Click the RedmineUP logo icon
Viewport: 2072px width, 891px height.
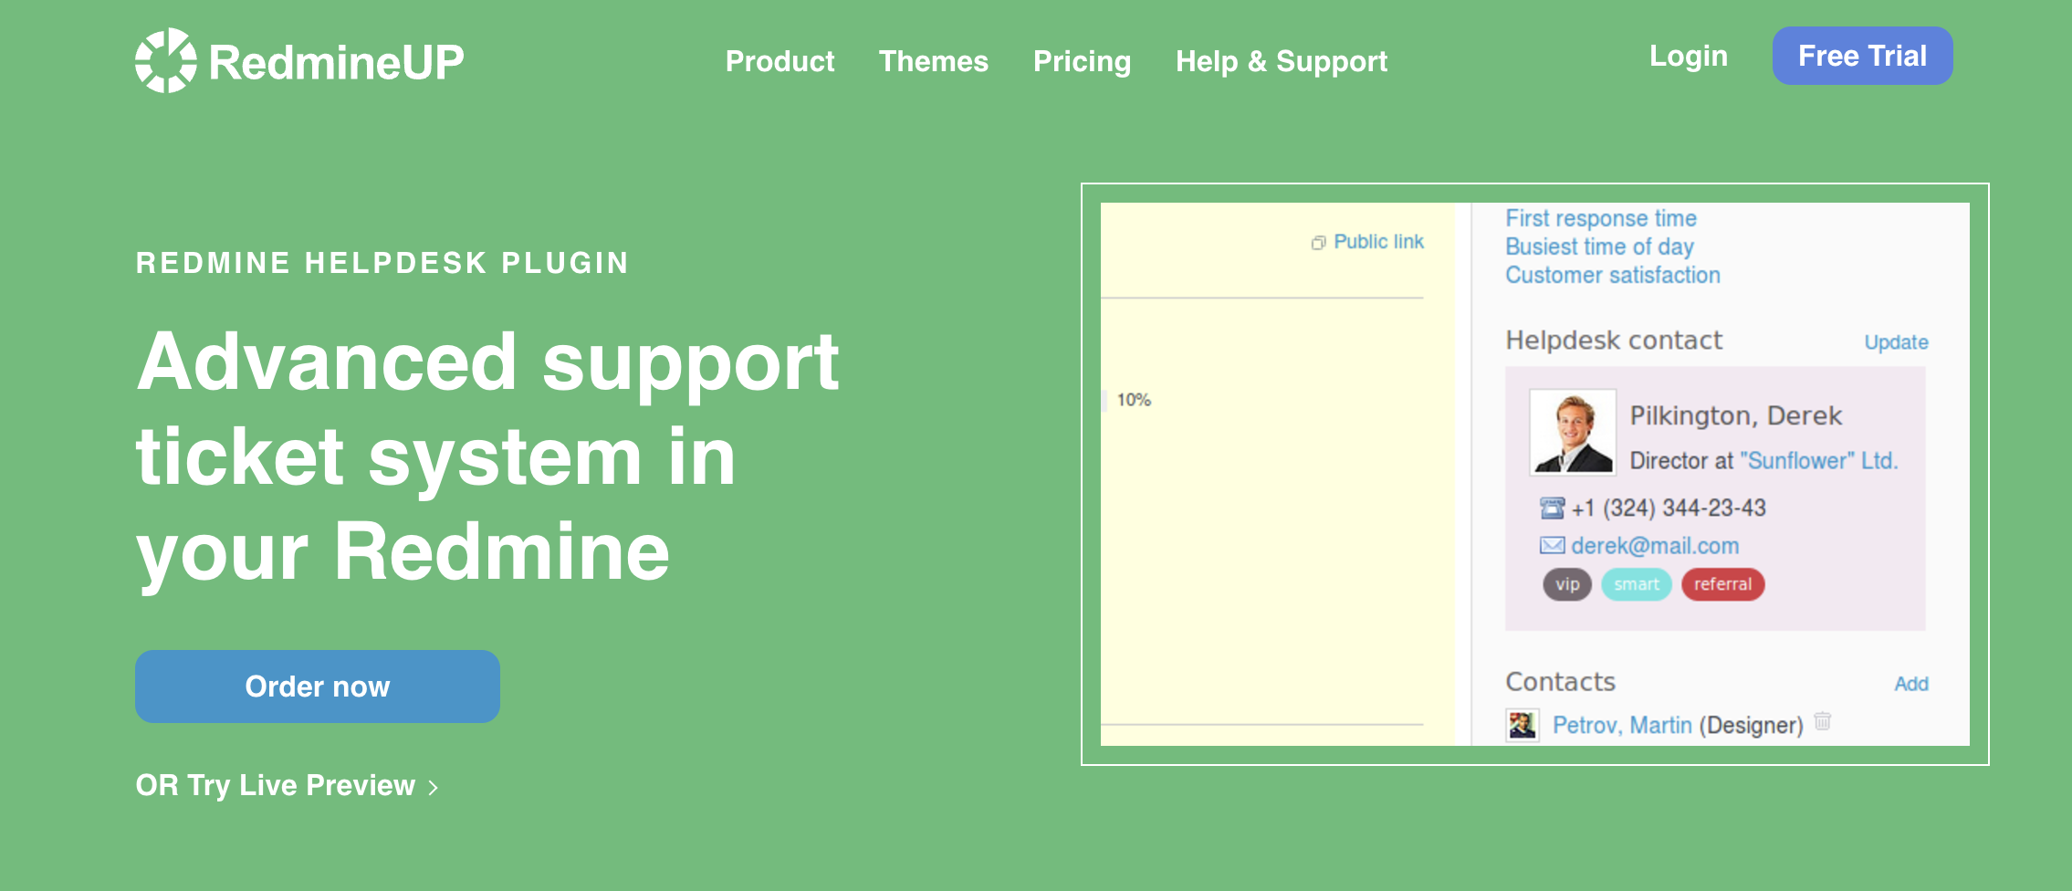165,61
